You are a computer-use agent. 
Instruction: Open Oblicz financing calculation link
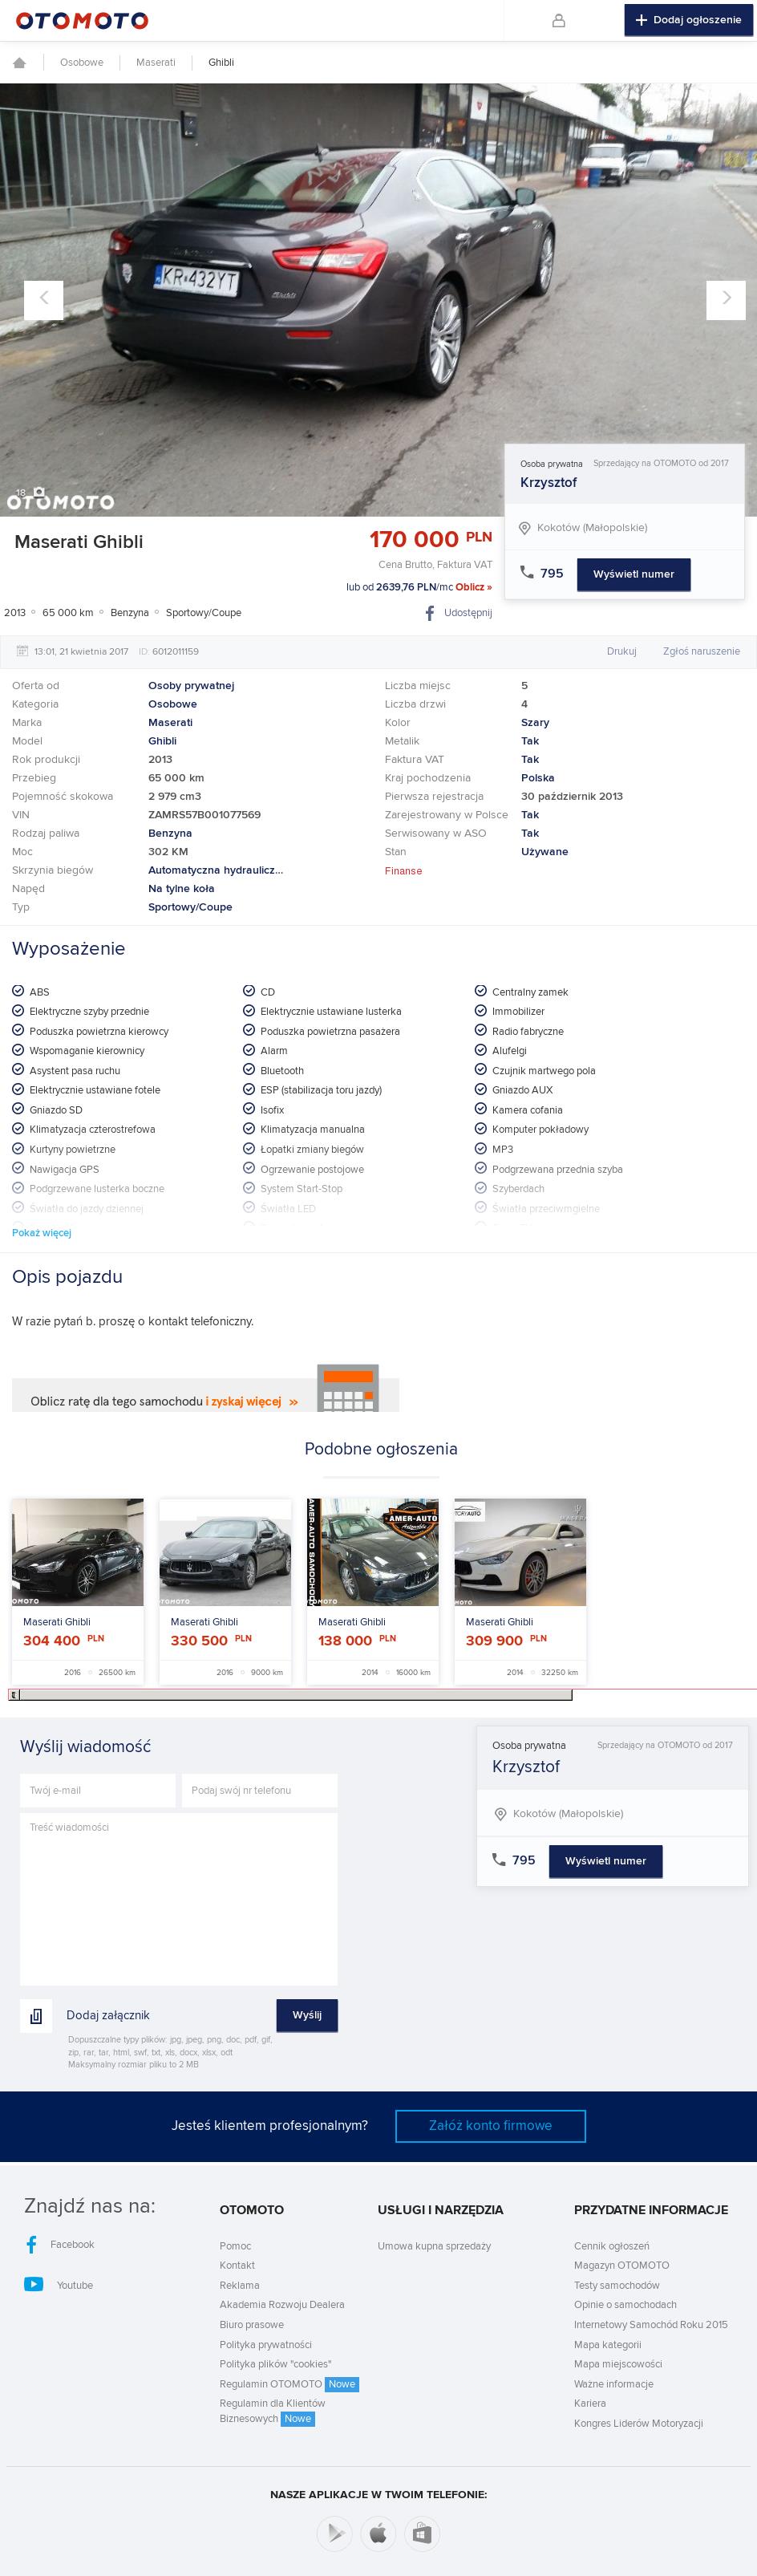474,587
